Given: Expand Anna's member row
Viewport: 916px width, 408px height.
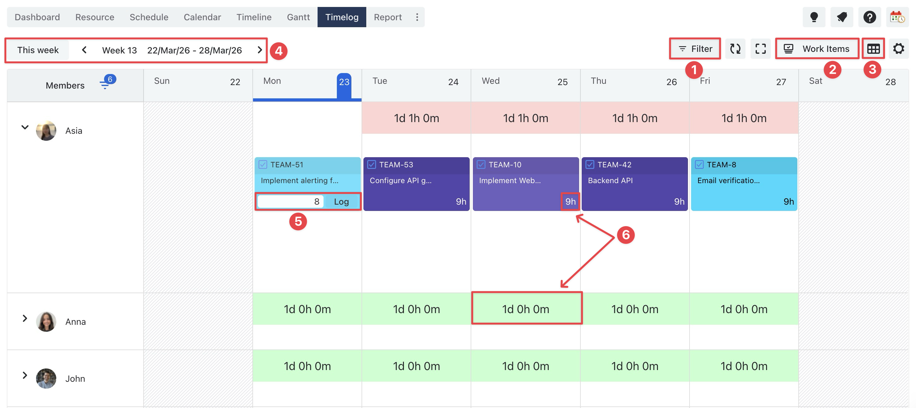Looking at the screenshot, I should (25, 318).
